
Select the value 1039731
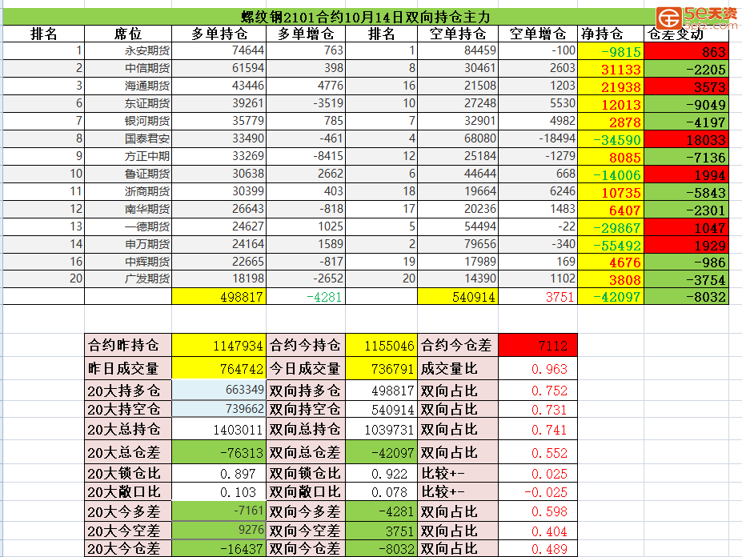point(382,429)
